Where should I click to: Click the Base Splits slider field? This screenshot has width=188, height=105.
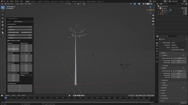20,30
